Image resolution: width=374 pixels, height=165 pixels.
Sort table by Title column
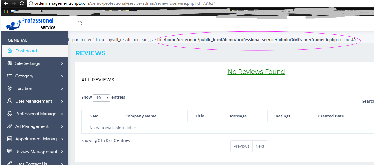[205, 116]
